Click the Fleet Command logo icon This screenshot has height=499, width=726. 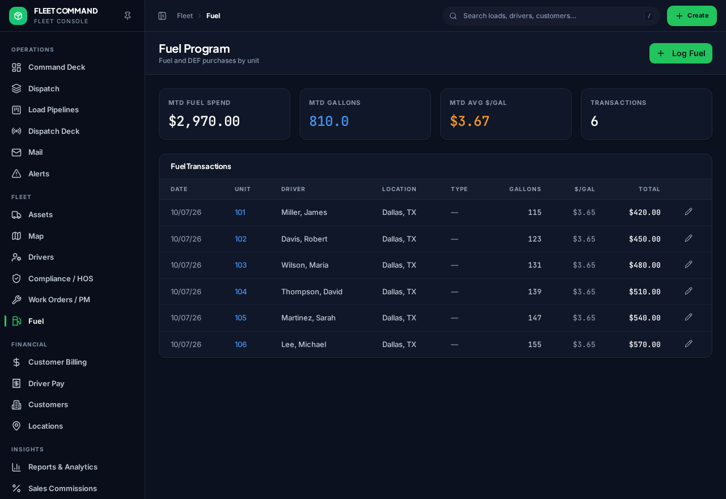click(x=18, y=16)
